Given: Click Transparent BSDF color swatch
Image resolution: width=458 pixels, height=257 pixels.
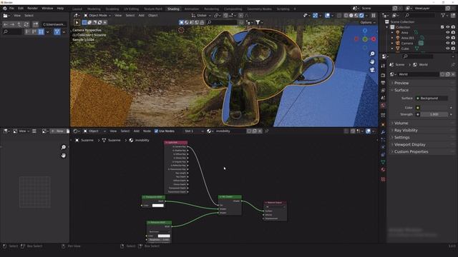Looking at the screenshot, I should click(158, 206).
